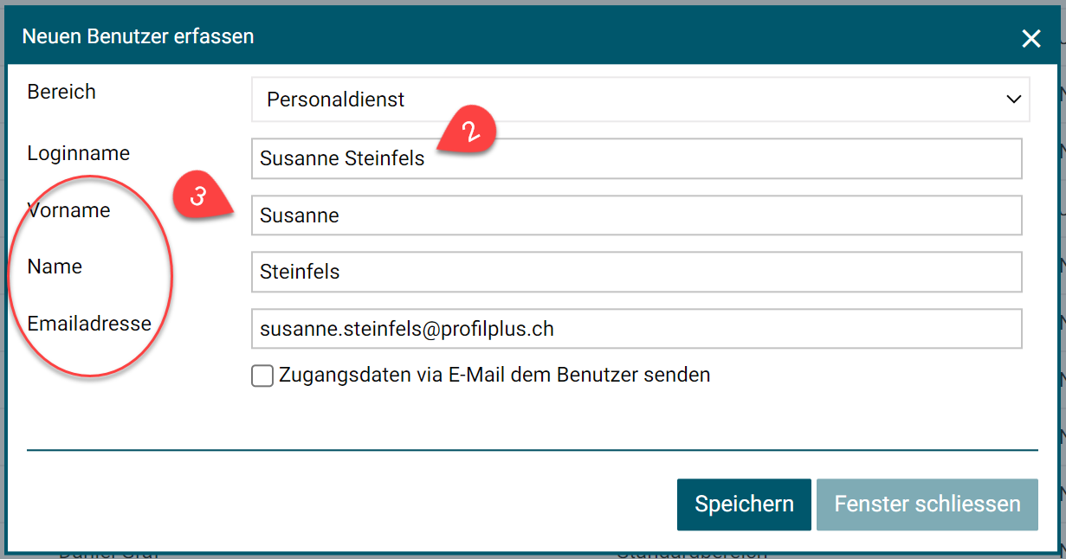The image size is (1066, 559).
Task: Click the Emailadresse input with susanne.steinfels@profilplus.ch
Action: (636, 329)
